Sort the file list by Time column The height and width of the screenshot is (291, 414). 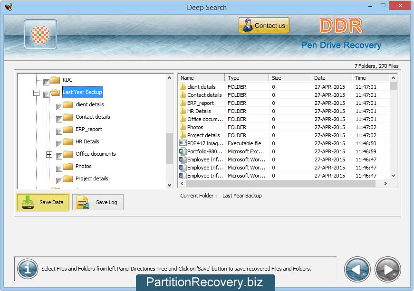point(370,78)
